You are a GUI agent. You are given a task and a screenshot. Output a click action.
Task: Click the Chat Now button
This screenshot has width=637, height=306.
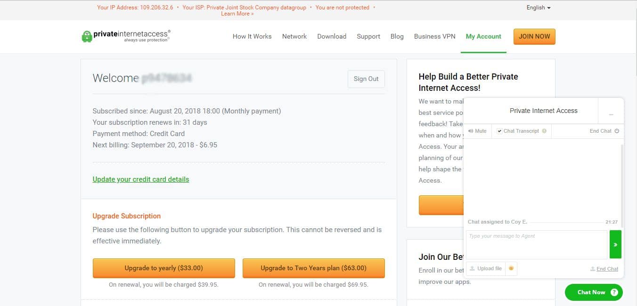coord(594,292)
